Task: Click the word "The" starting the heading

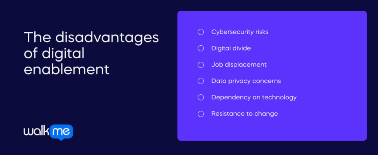Action: (35, 38)
